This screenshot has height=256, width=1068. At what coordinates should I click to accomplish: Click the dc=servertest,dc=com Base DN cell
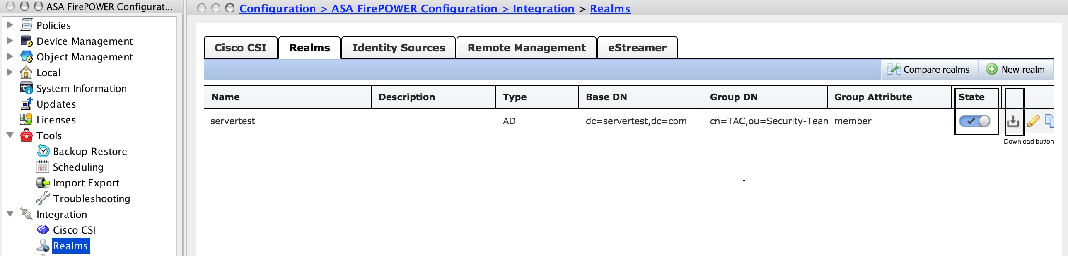tap(636, 121)
